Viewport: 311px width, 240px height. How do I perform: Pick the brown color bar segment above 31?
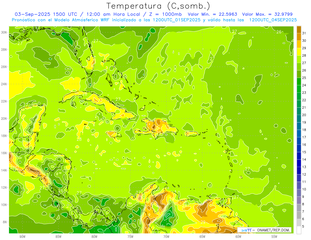click(299, 30)
